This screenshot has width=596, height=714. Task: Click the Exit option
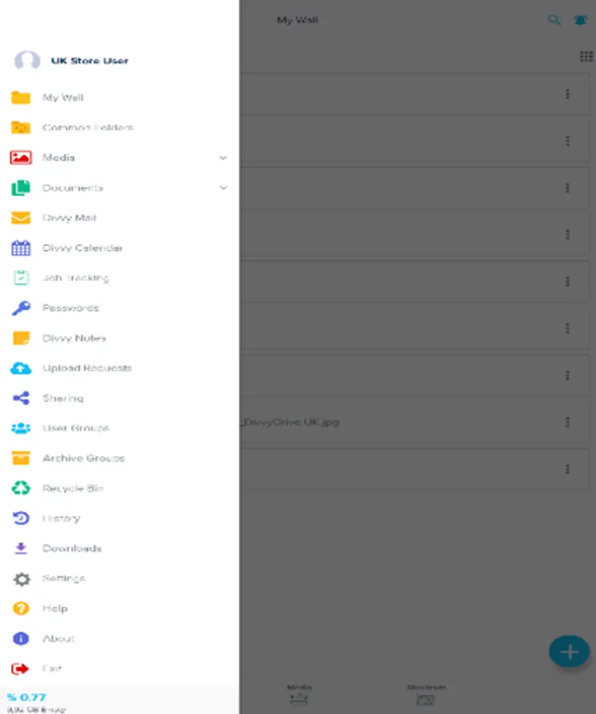click(119, 669)
